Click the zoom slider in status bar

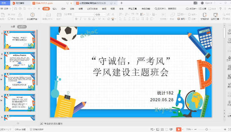pos(207,129)
